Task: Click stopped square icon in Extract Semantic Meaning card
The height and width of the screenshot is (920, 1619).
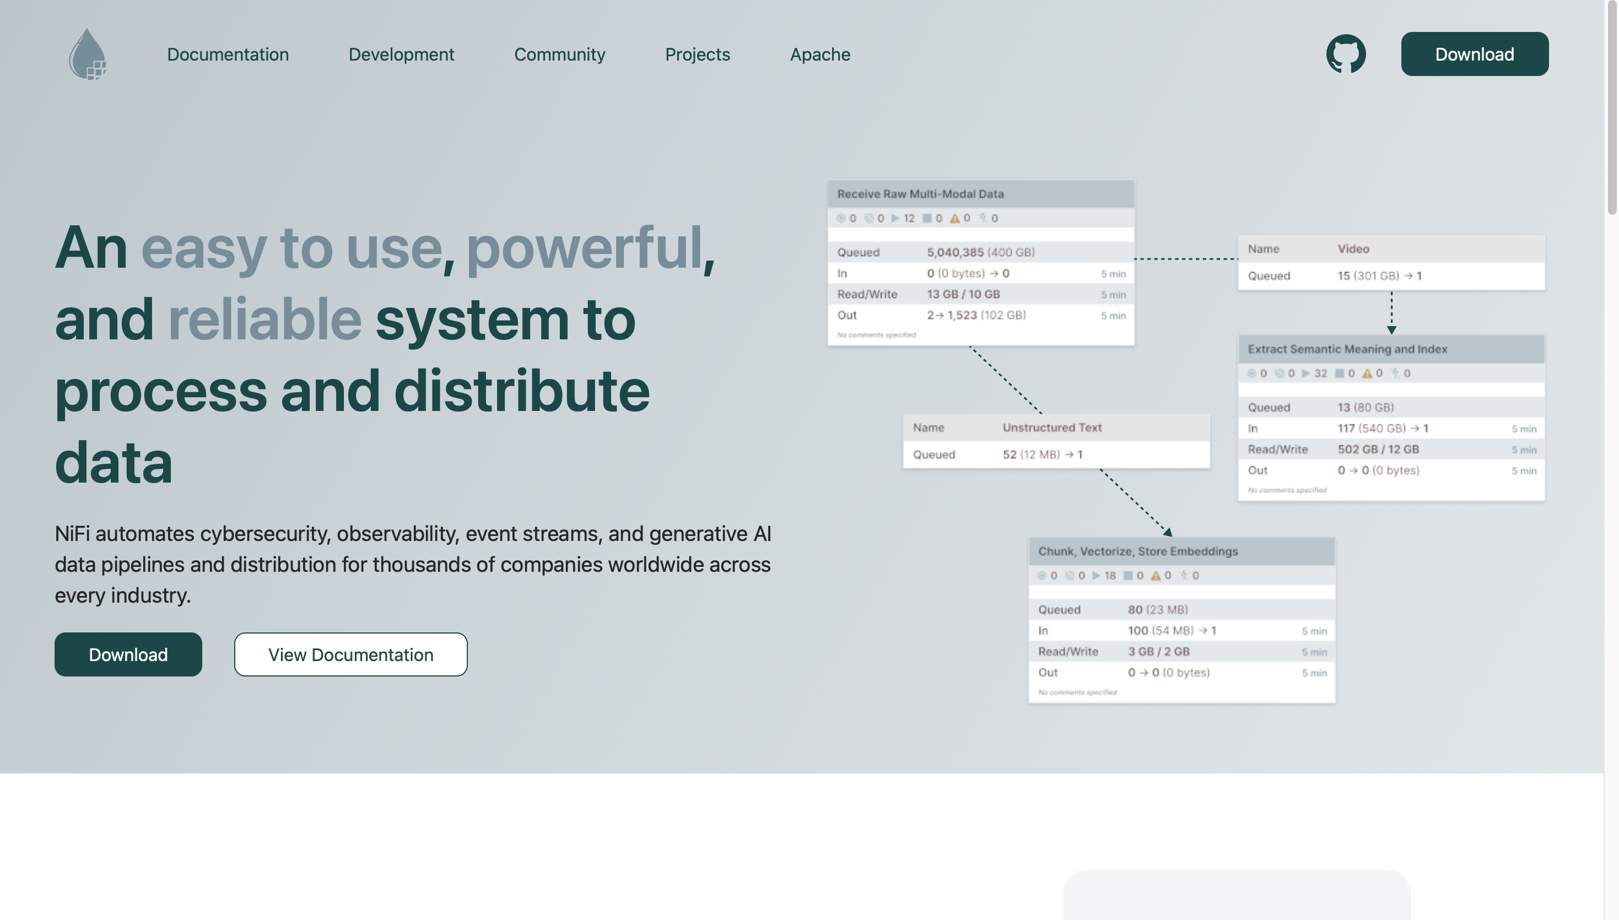Action: (1339, 374)
